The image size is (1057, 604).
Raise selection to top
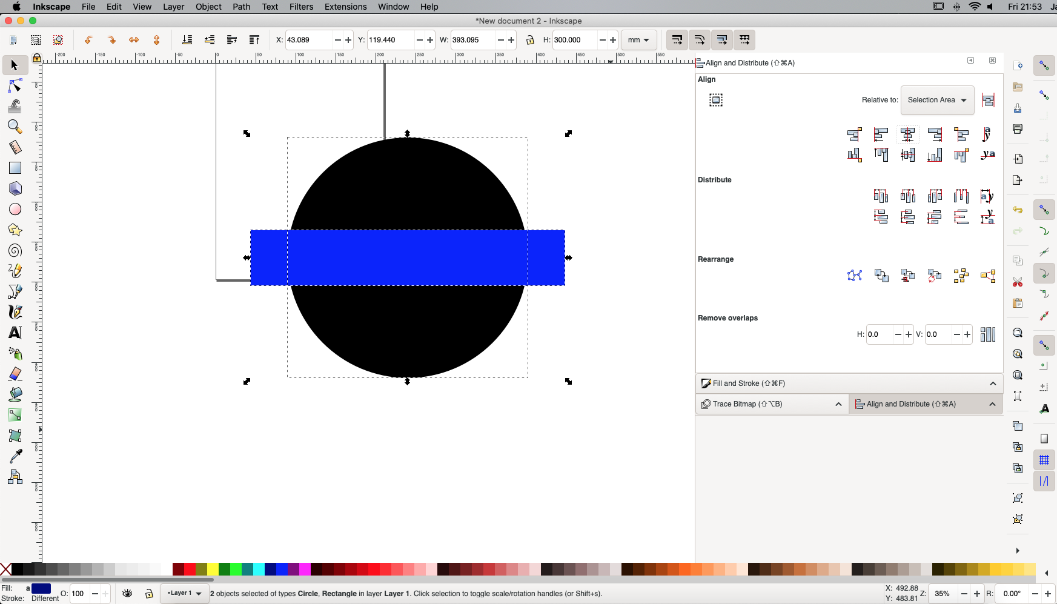254,40
